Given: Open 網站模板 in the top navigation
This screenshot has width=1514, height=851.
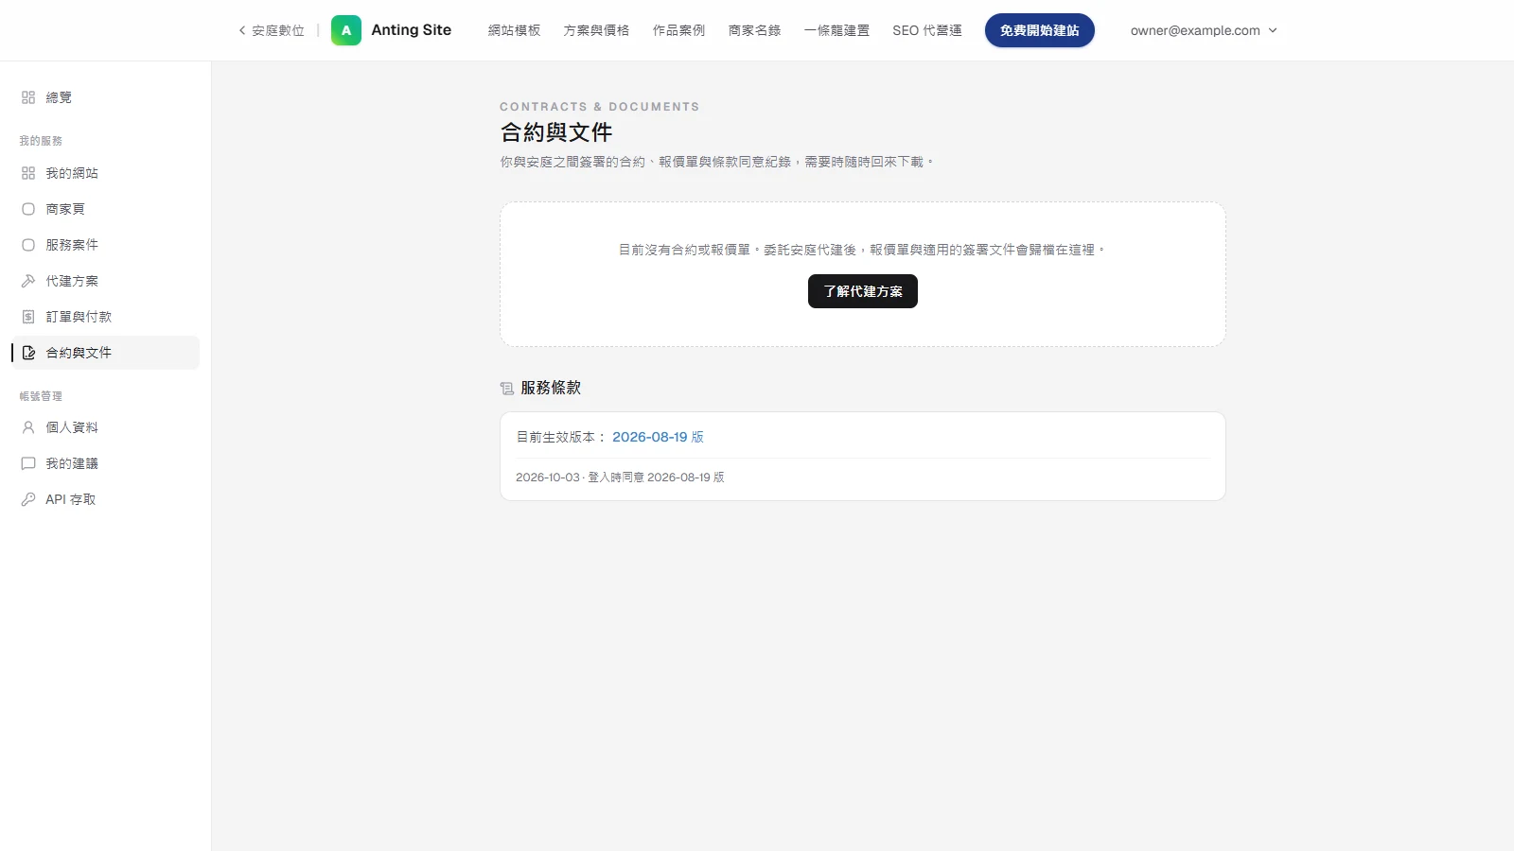Looking at the screenshot, I should pyautogui.click(x=514, y=30).
